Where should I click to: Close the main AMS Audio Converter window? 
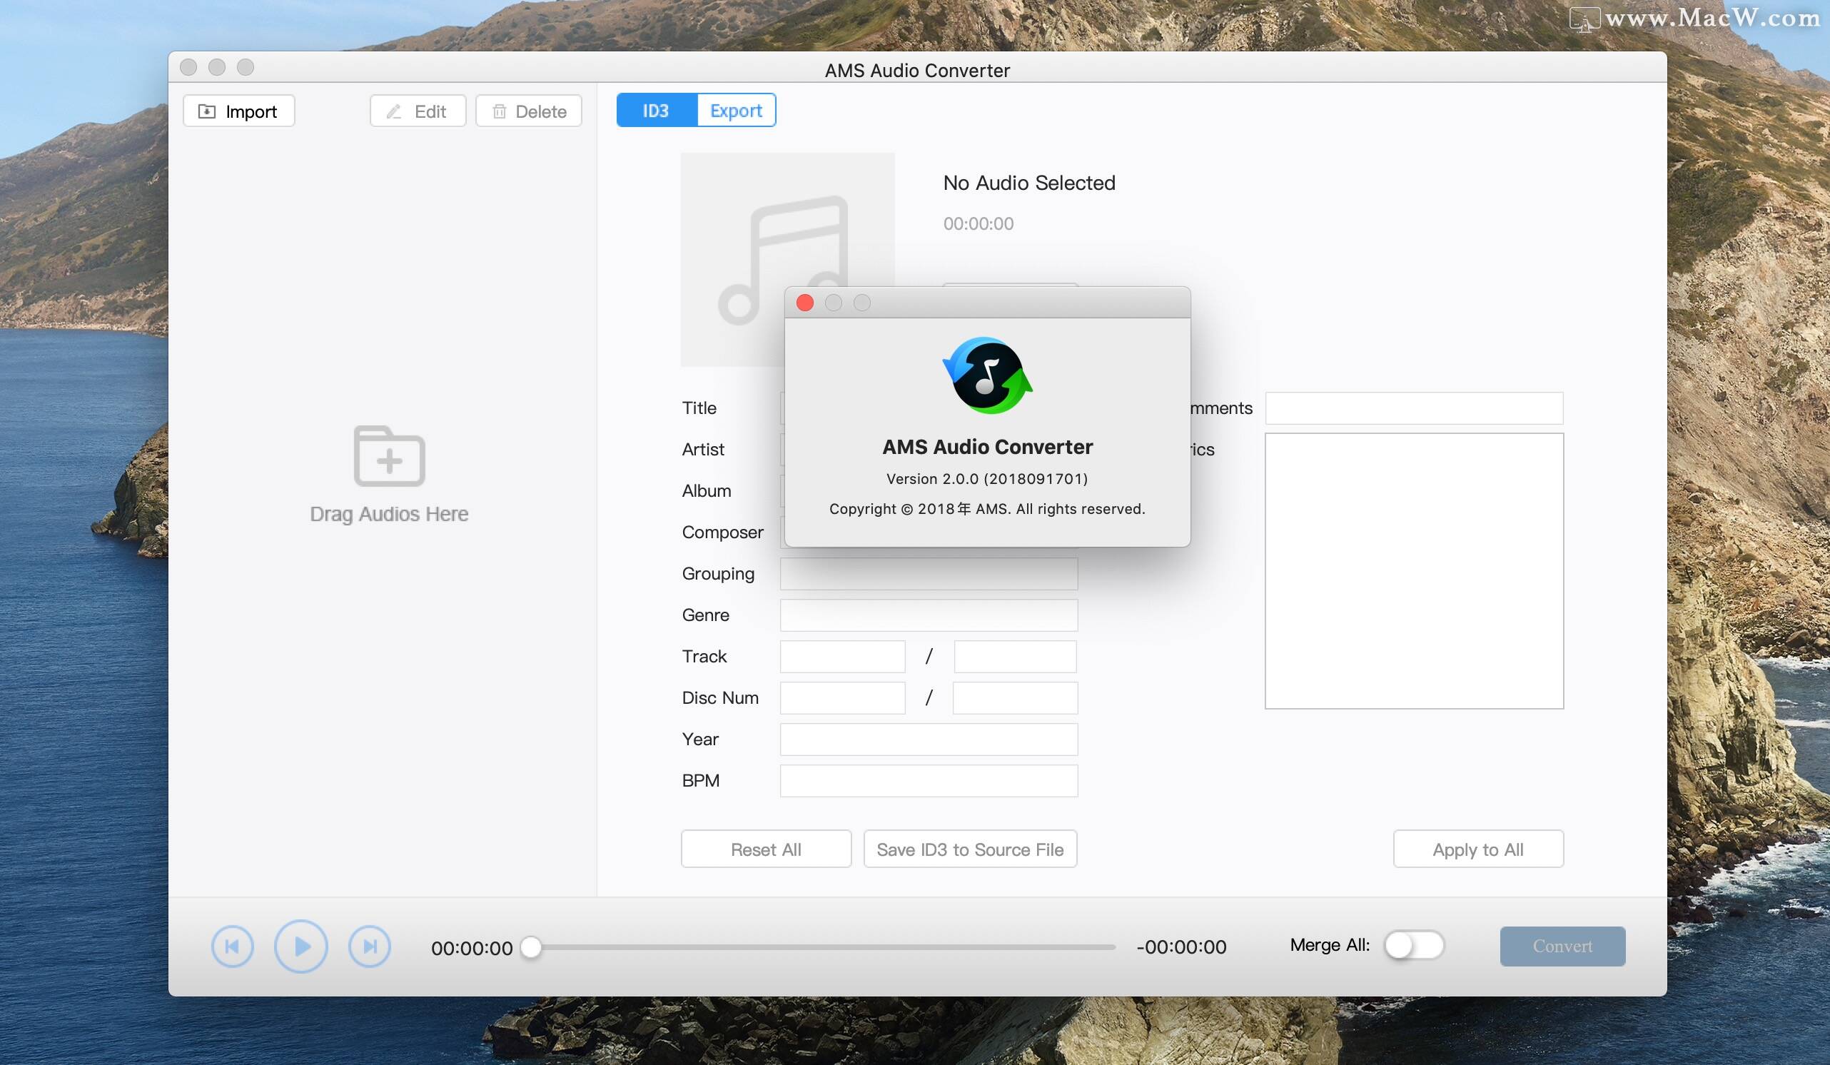coord(188,67)
